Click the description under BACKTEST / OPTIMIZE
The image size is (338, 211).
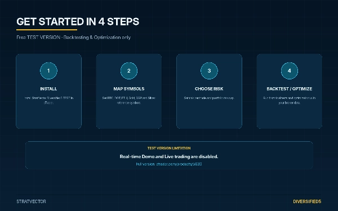290,100
